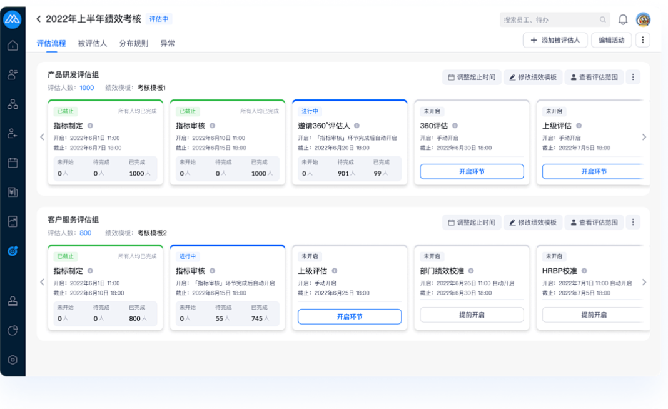Viewport: 668px width, 409px height.
Task: Click 提前开启 on the 部门绩效校准 card
Action: pyautogui.click(x=472, y=315)
